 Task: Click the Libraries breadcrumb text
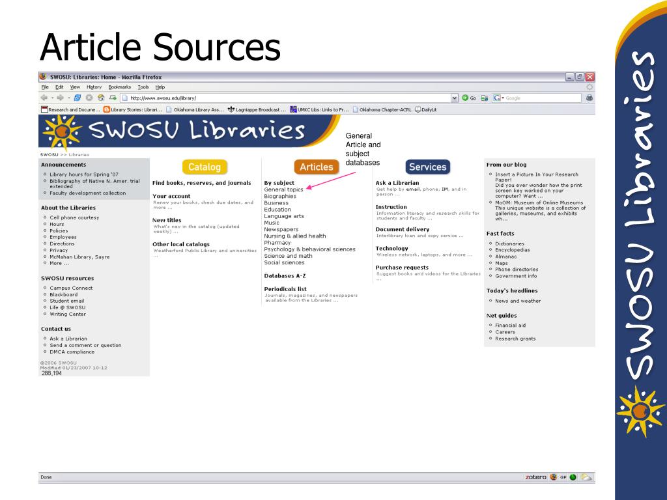point(79,155)
